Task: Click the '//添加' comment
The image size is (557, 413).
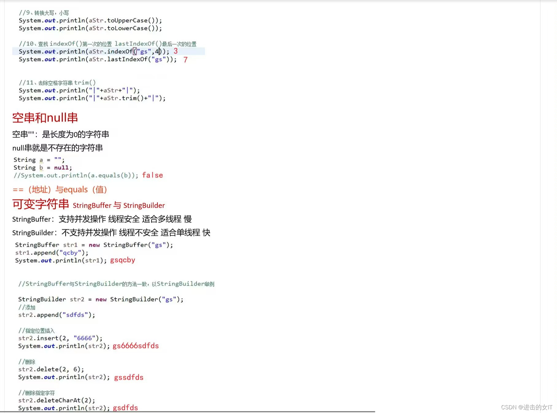Action: 27,307
